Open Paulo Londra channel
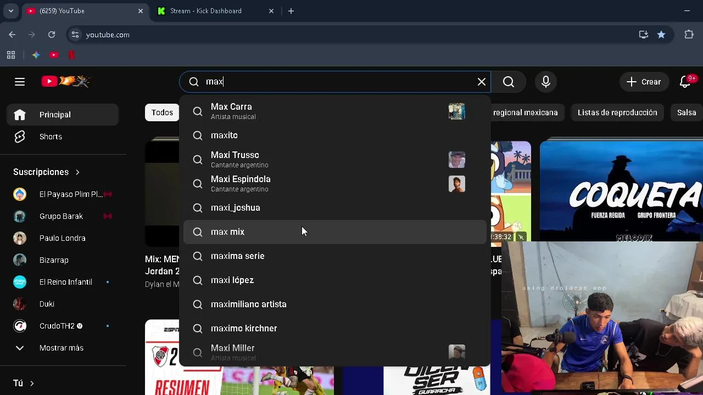Image resolution: width=703 pixels, height=395 pixels. point(63,238)
